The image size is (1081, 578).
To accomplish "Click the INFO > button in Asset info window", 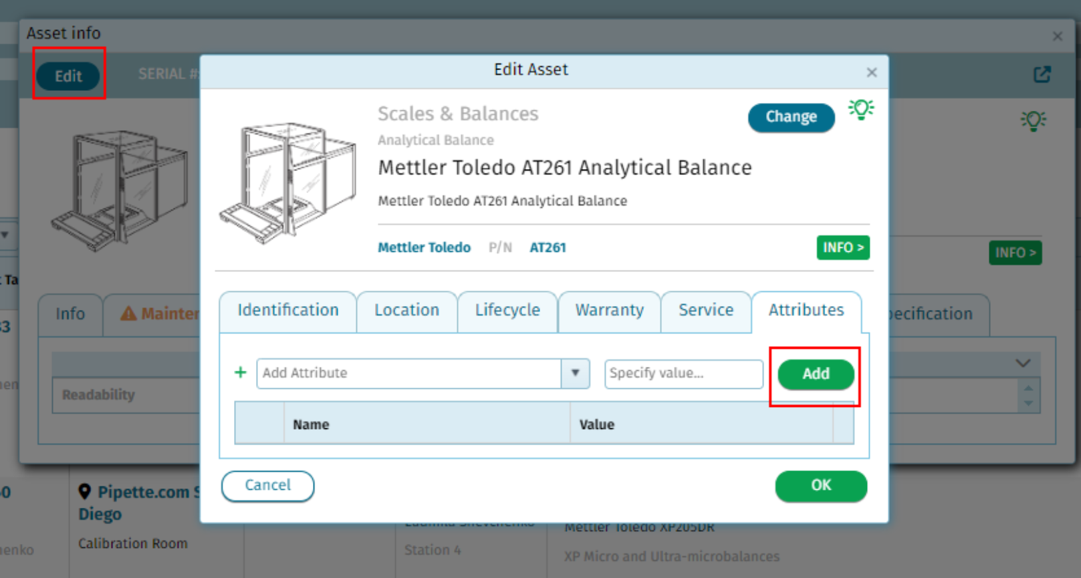I will coord(1015,253).
